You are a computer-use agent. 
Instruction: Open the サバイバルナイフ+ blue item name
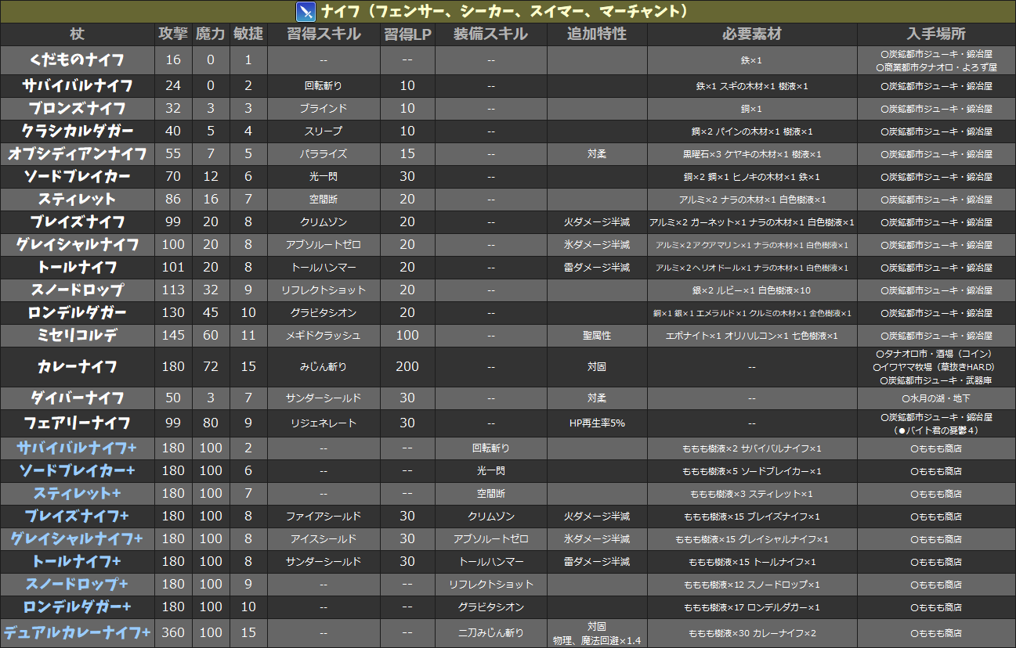(x=78, y=448)
